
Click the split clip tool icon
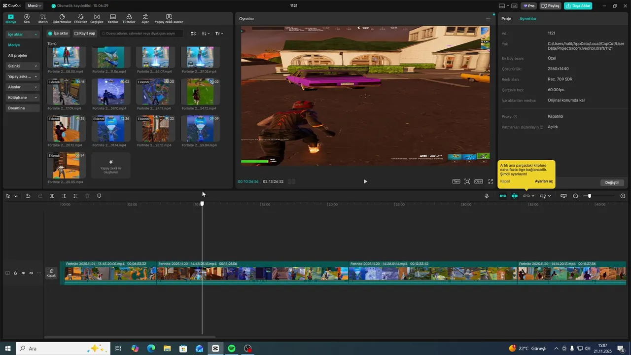click(x=52, y=196)
